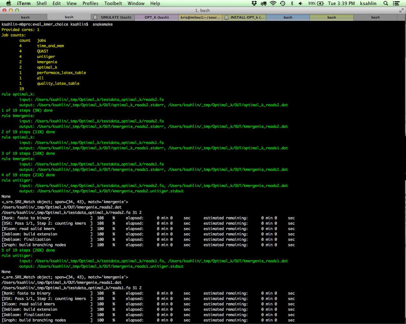Open the Time Machine menu icon

283,3
